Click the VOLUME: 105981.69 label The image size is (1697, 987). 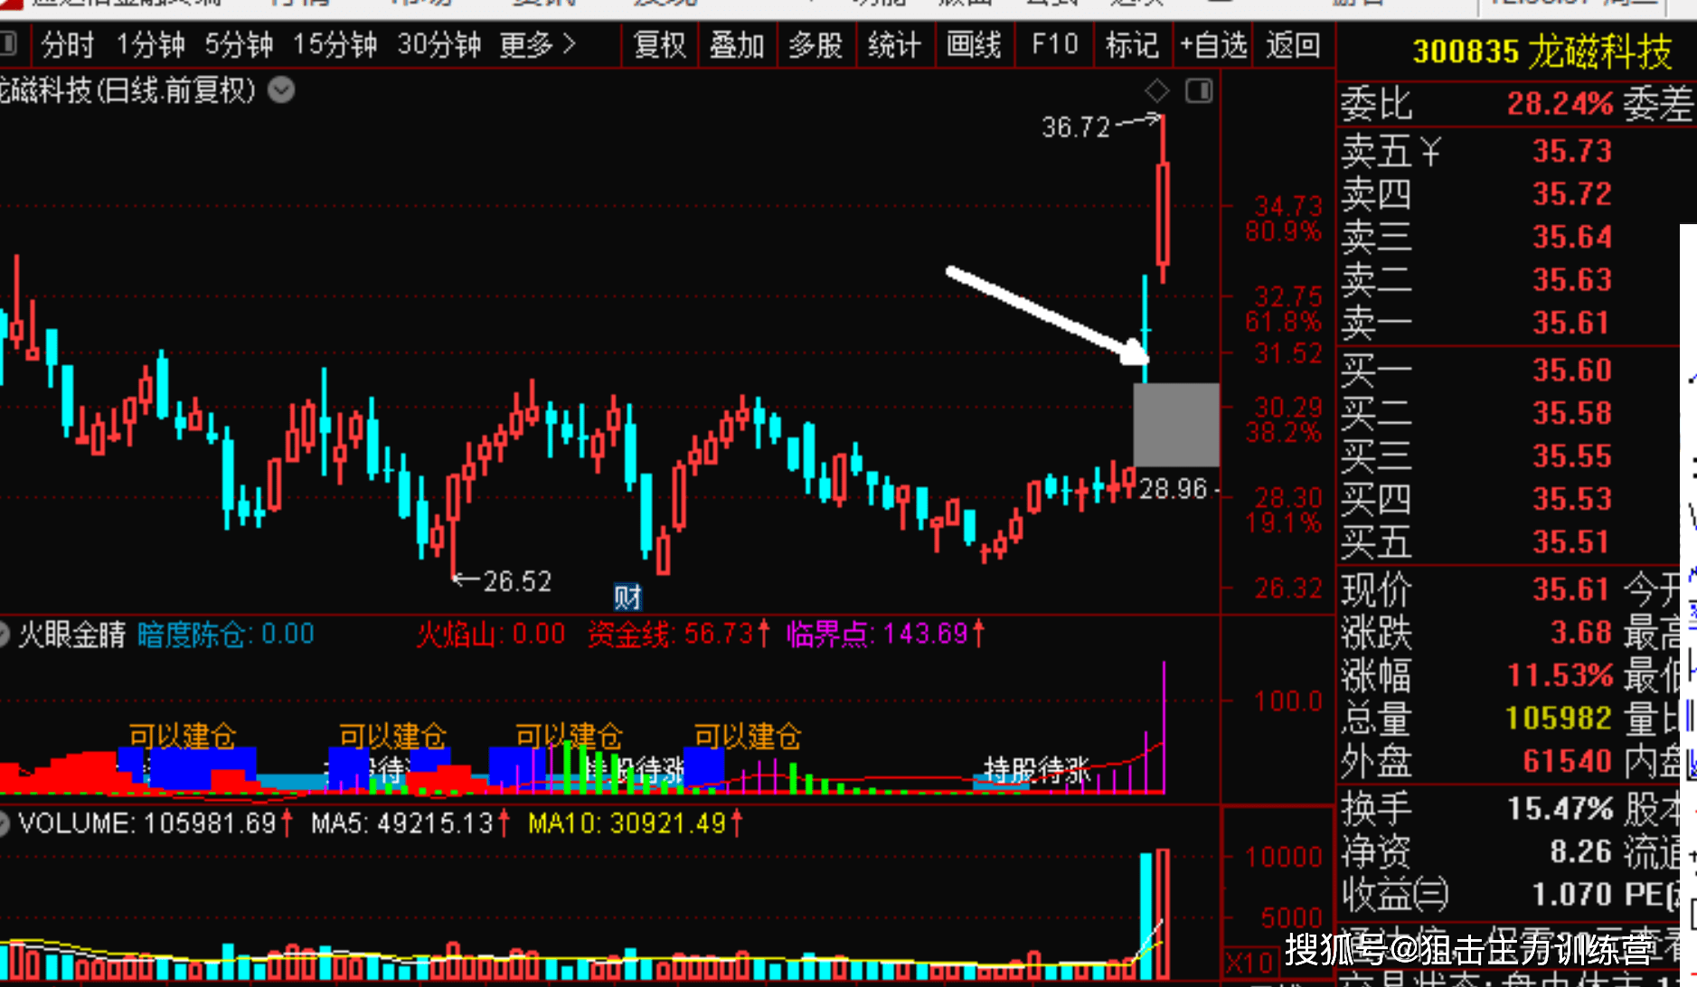(155, 823)
